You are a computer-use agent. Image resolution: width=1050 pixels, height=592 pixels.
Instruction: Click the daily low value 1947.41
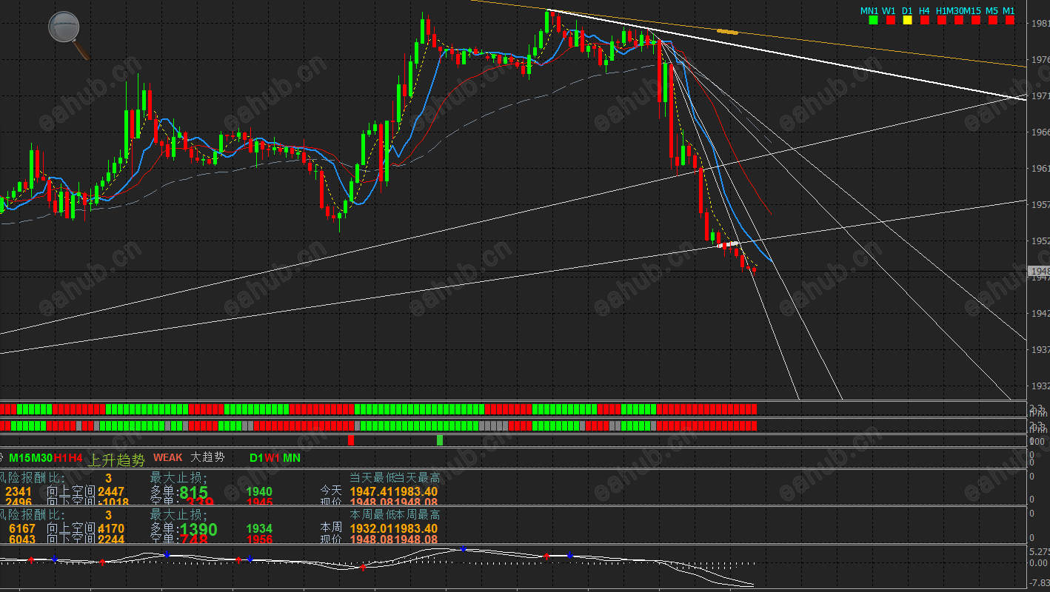coord(372,491)
